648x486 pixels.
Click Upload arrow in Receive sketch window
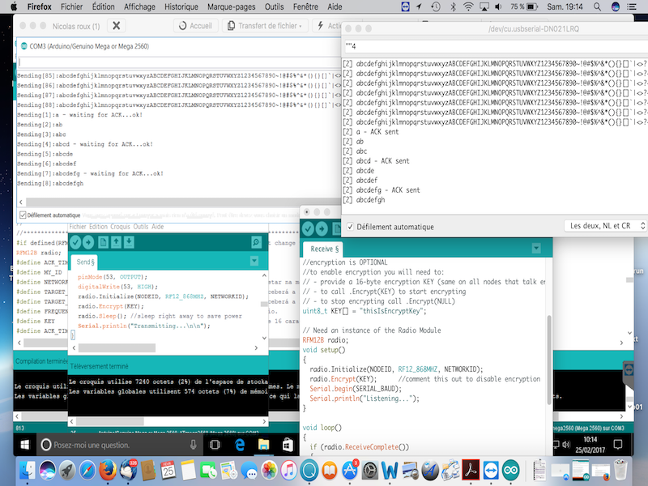pyautogui.click(x=322, y=229)
